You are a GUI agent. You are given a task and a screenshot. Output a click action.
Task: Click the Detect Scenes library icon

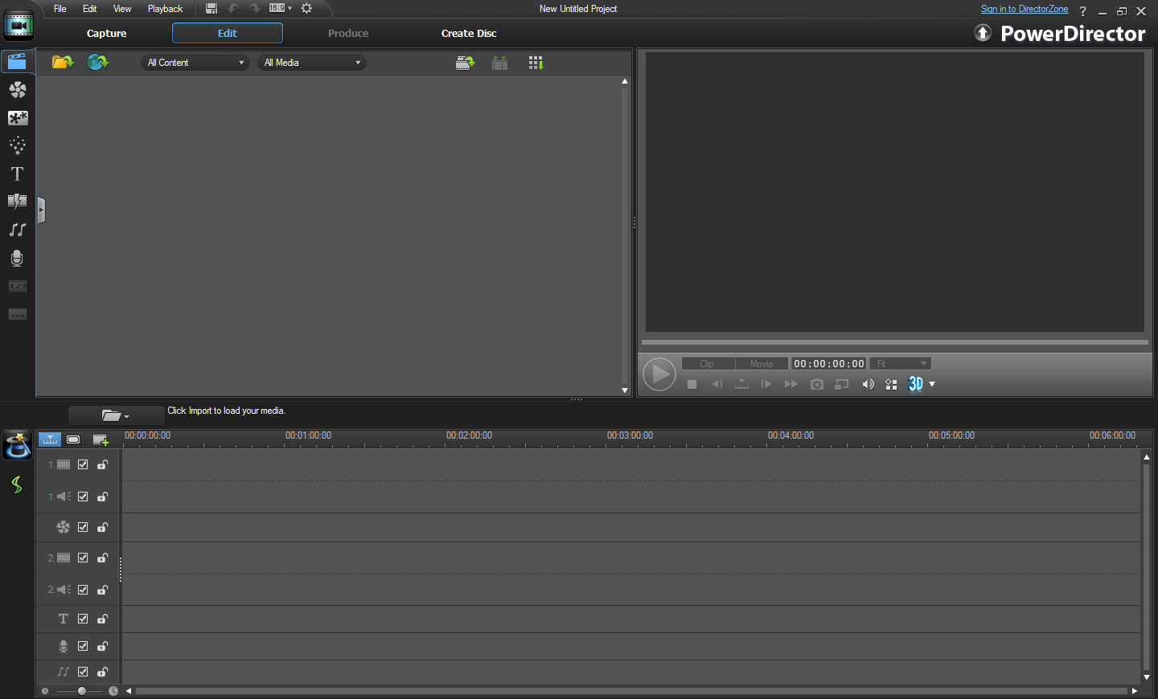(465, 63)
